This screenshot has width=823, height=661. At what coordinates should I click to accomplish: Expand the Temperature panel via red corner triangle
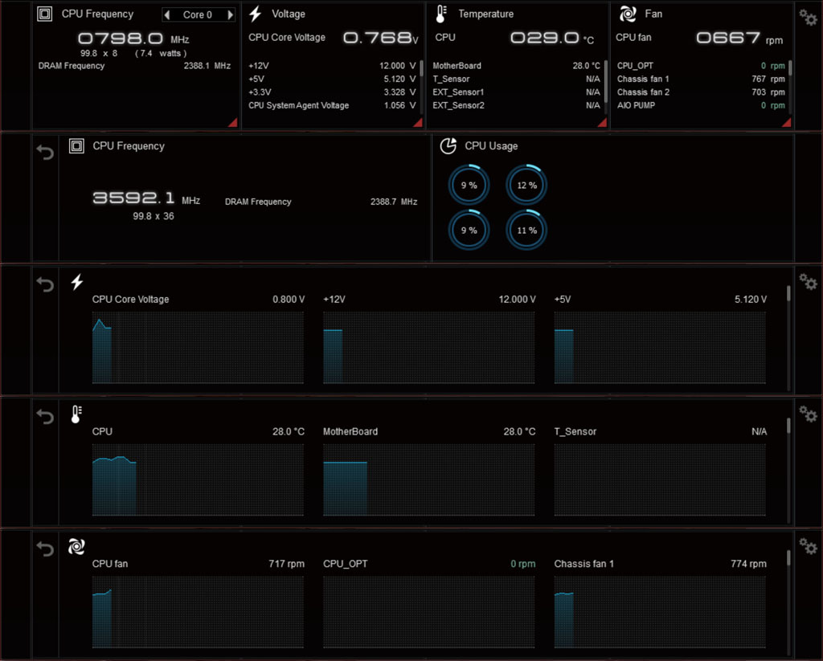[x=602, y=122]
